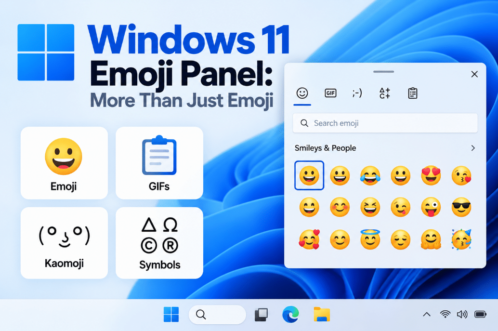Open Task View from the taskbar

[x=261, y=315]
